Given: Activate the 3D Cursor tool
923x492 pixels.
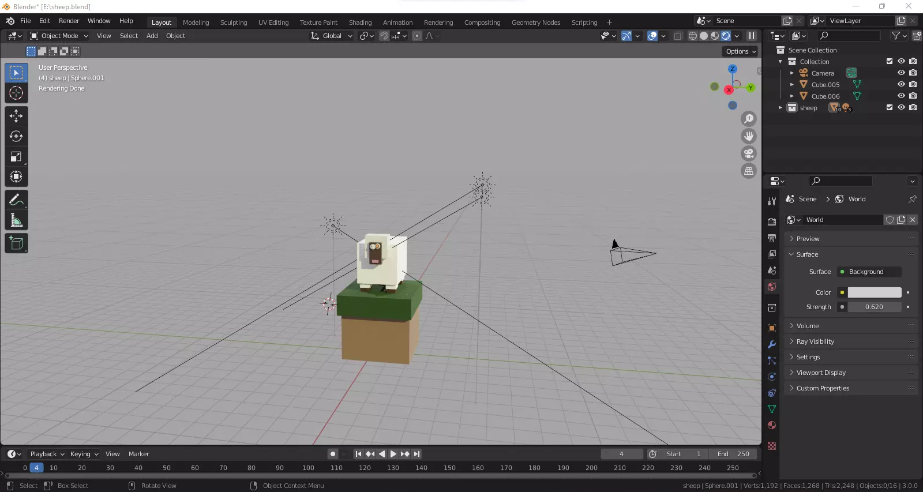Looking at the screenshot, I should tap(16, 93).
